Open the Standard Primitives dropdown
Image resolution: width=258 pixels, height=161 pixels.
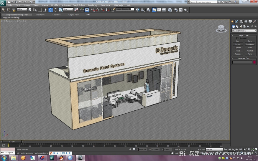[x=244, y=31]
